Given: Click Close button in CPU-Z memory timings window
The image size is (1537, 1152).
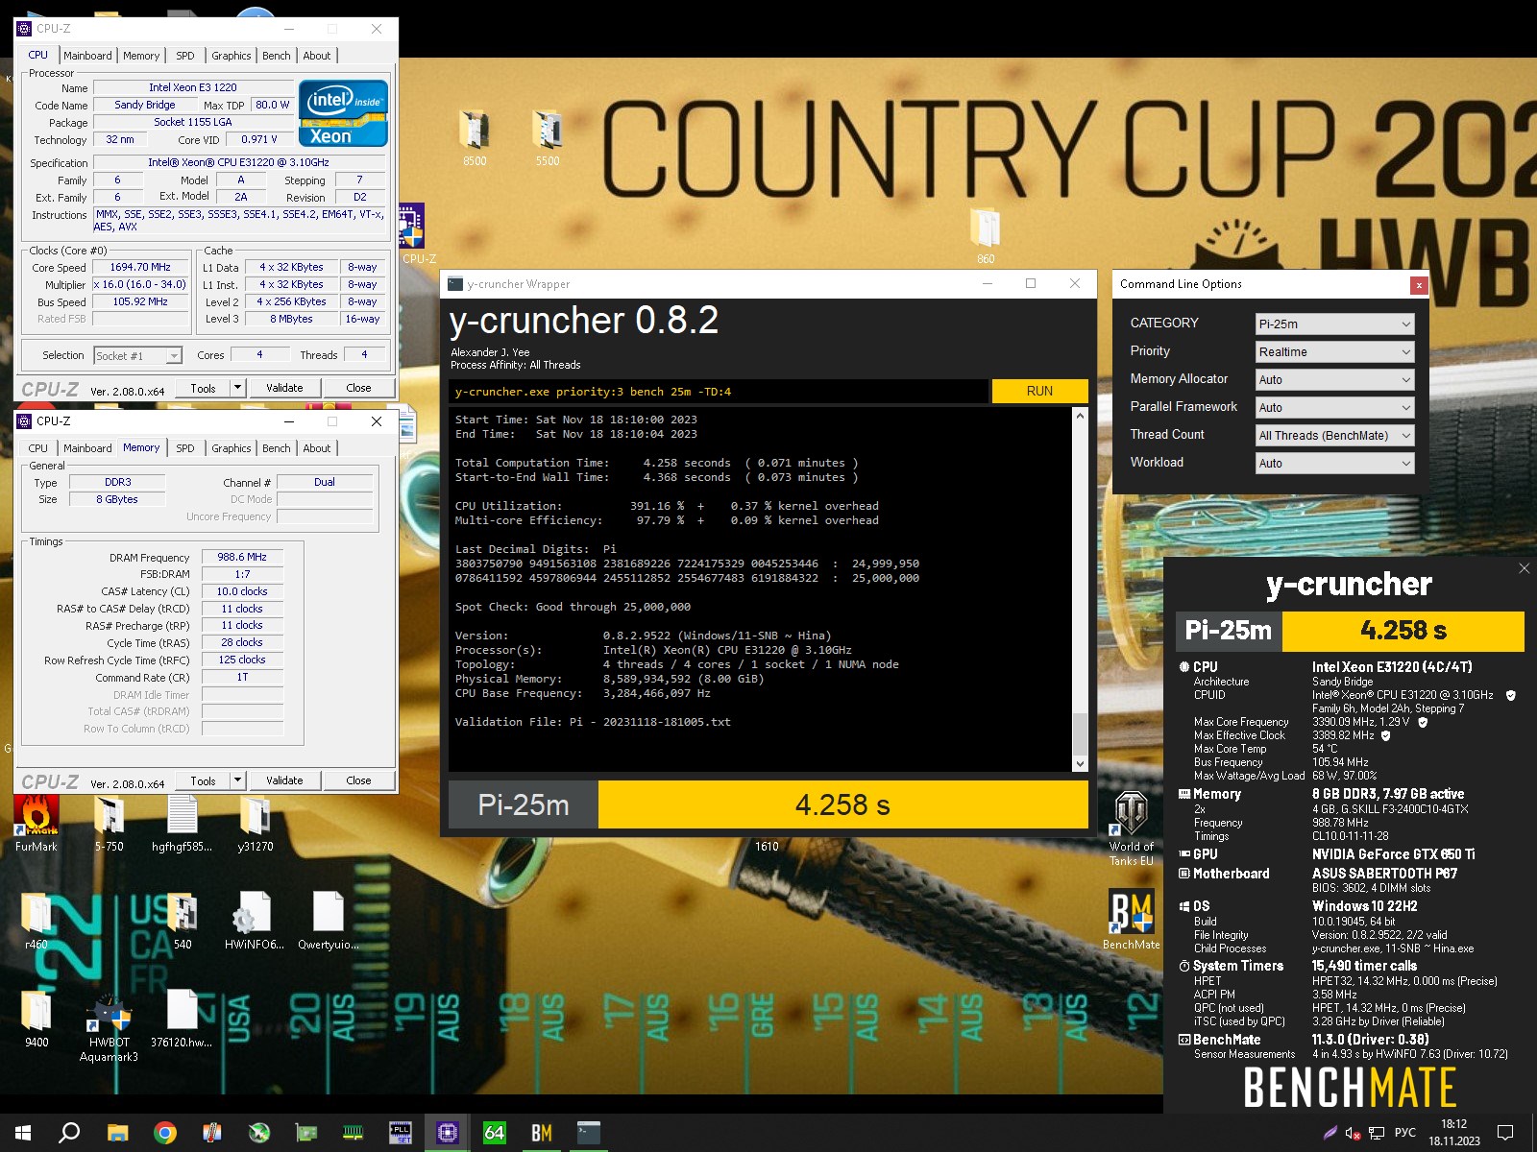Looking at the screenshot, I should click(x=358, y=780).
